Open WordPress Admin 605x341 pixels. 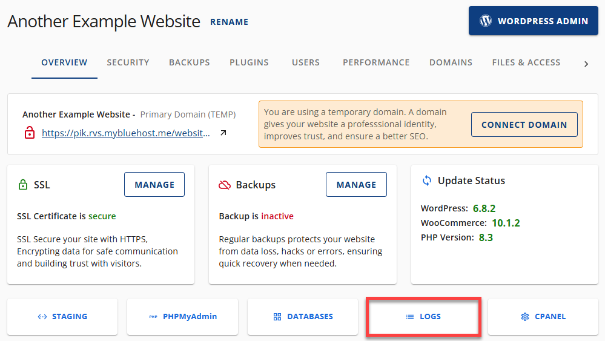533,21
